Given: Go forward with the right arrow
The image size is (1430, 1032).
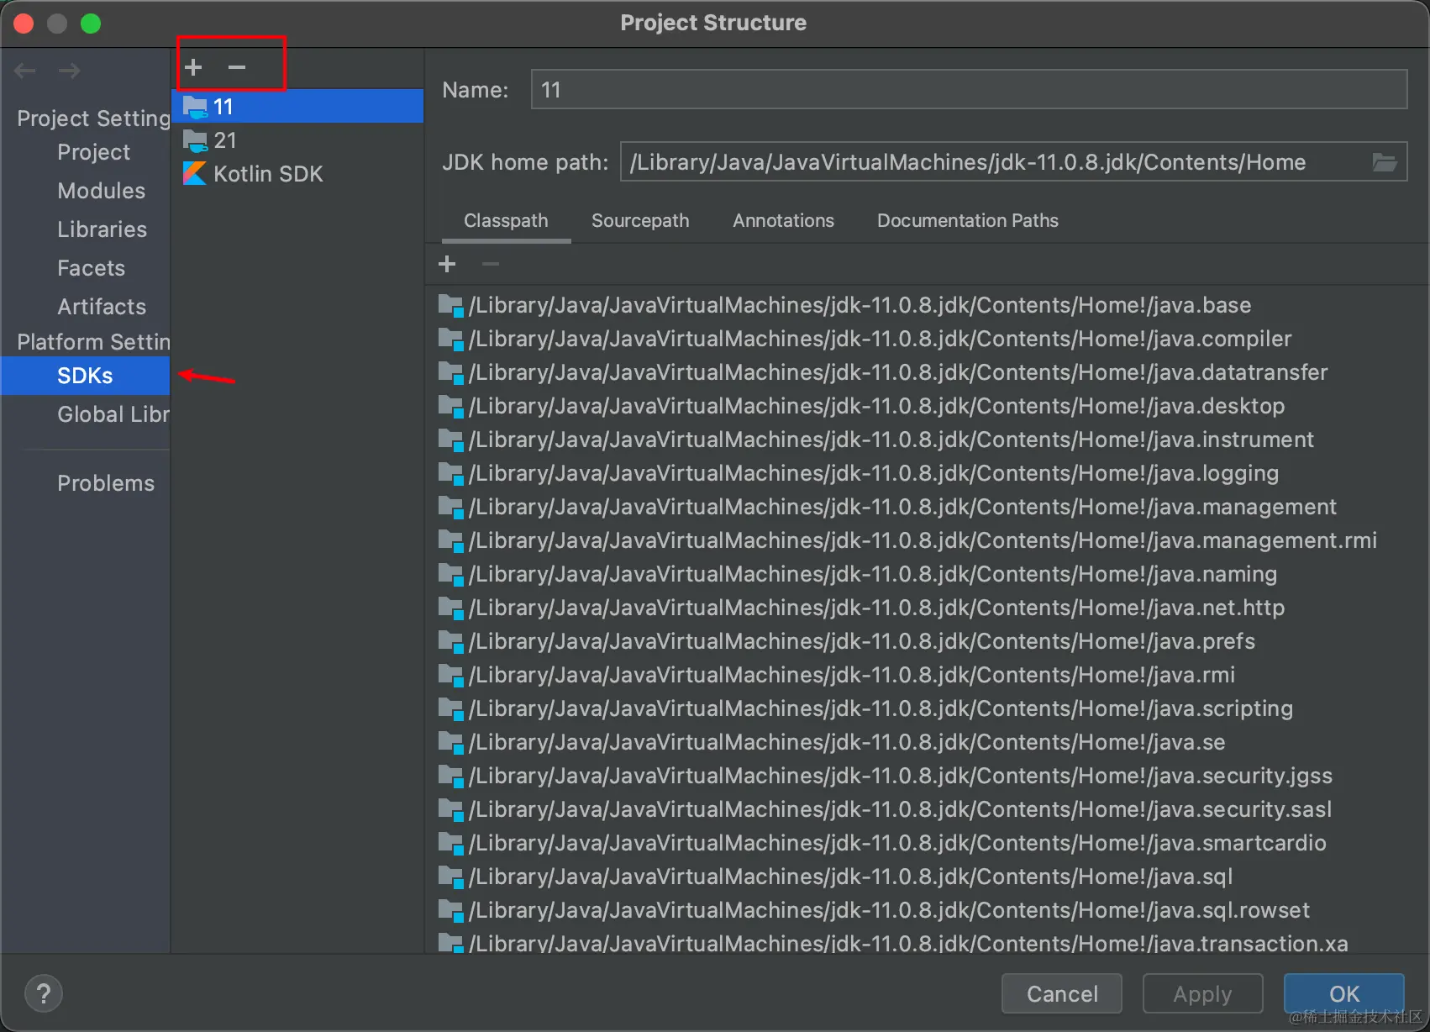Looking at the screenshot, I should pyautogui.click(x=70, y=71).
